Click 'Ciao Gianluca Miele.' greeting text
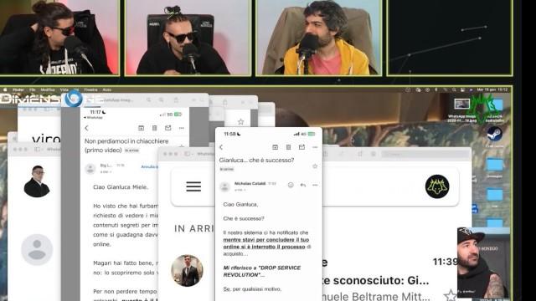 (121, 187)
